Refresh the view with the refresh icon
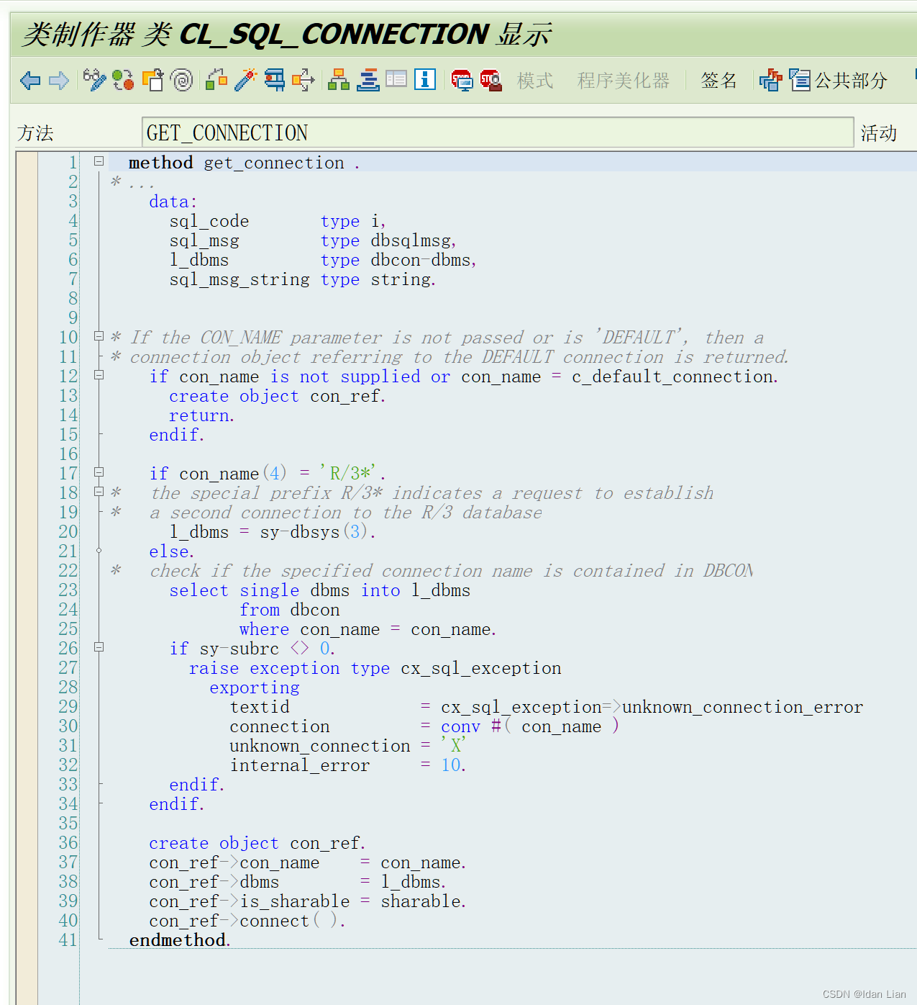The height and width of the screenshot is (1005, 917). coord(123,81)
